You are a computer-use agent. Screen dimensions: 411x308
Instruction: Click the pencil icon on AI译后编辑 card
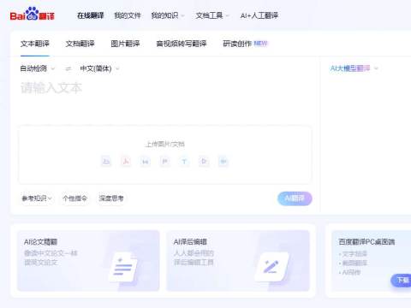point(271,267)
